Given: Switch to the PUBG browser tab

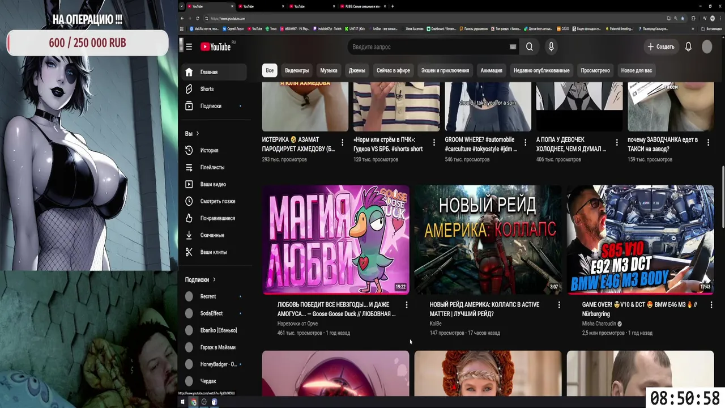Looking at the screenshot, I should [x=362, y=6].
